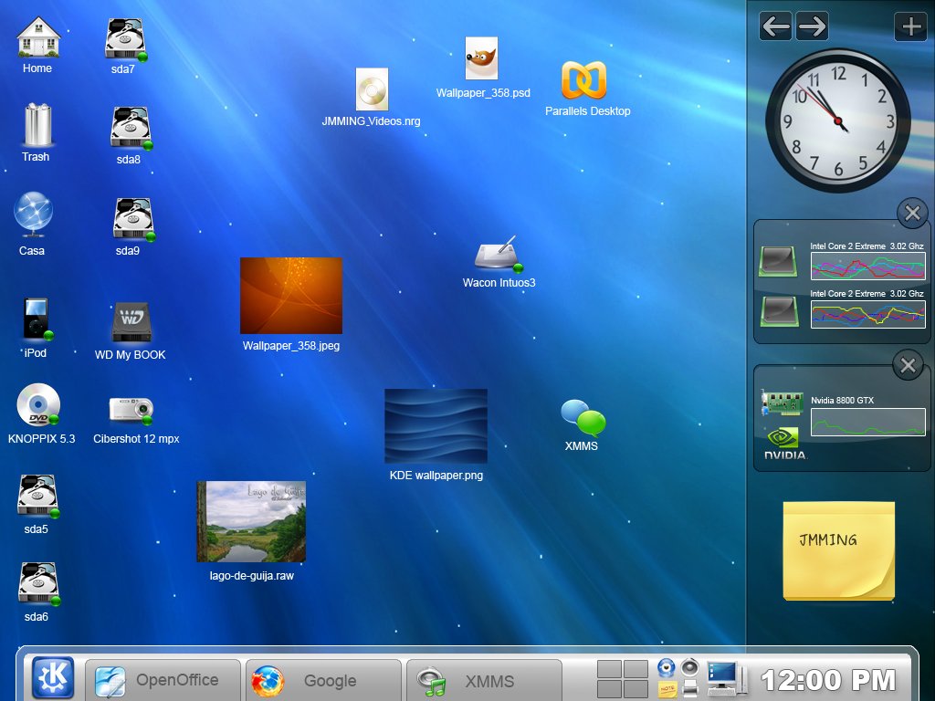
Task: Open the sda8 hard drive icon
Action: 131,128
